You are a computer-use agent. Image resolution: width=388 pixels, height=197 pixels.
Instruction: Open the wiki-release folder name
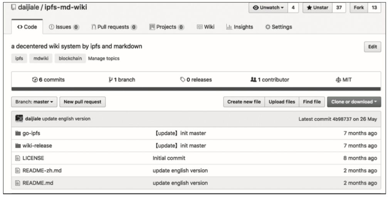37,146
